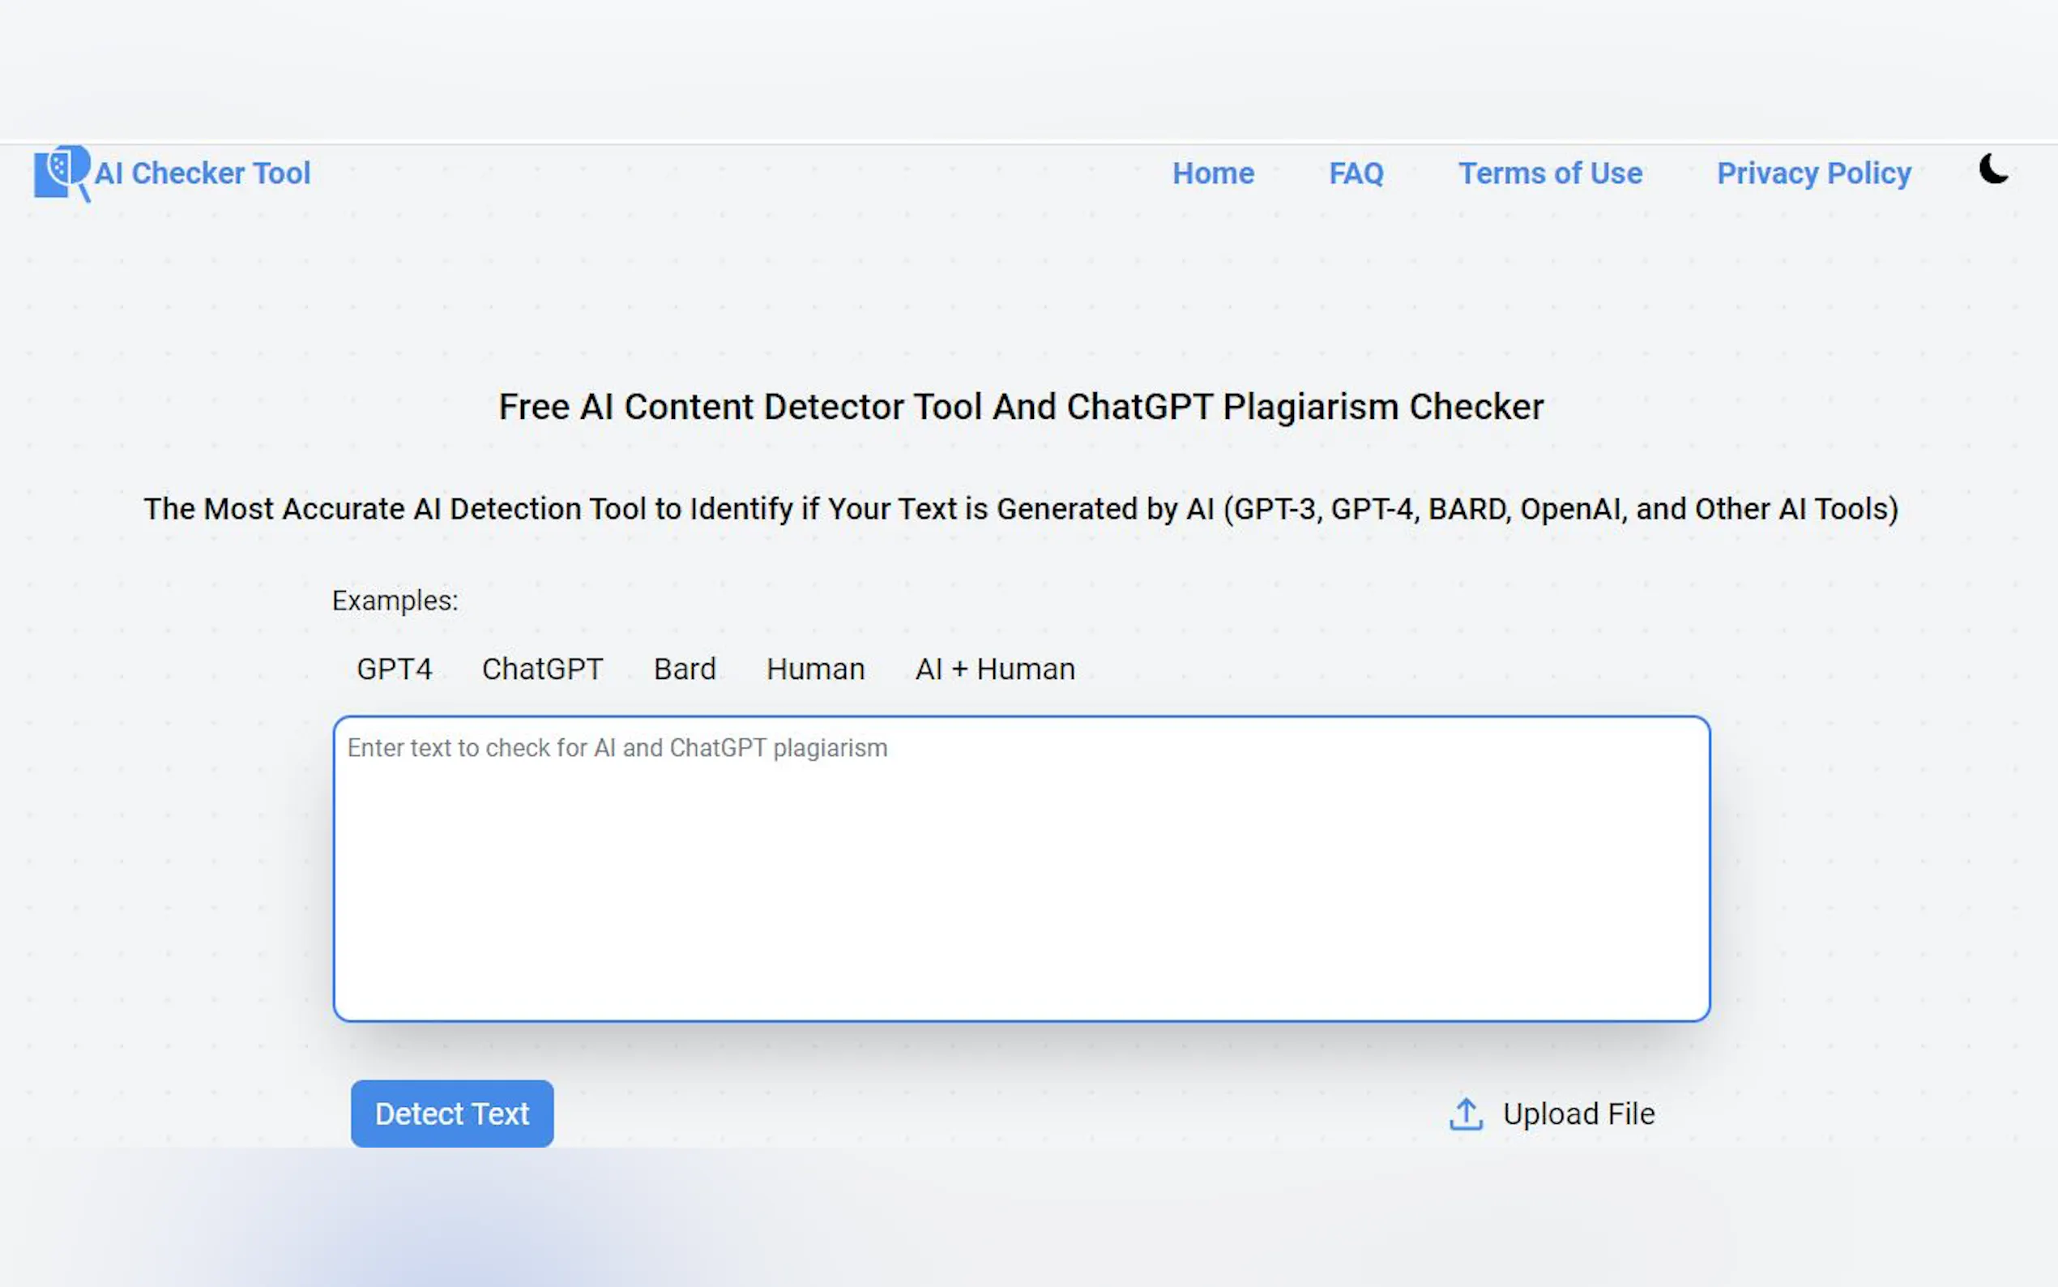Load the GPT4 example text

coord(394,669)
